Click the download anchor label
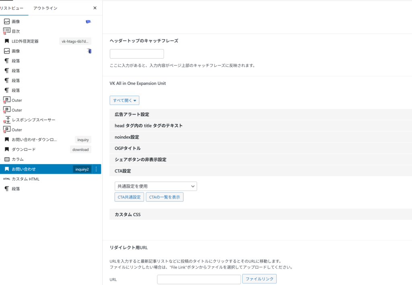Viewport: 412px width, 285px height. coord(80,150)
